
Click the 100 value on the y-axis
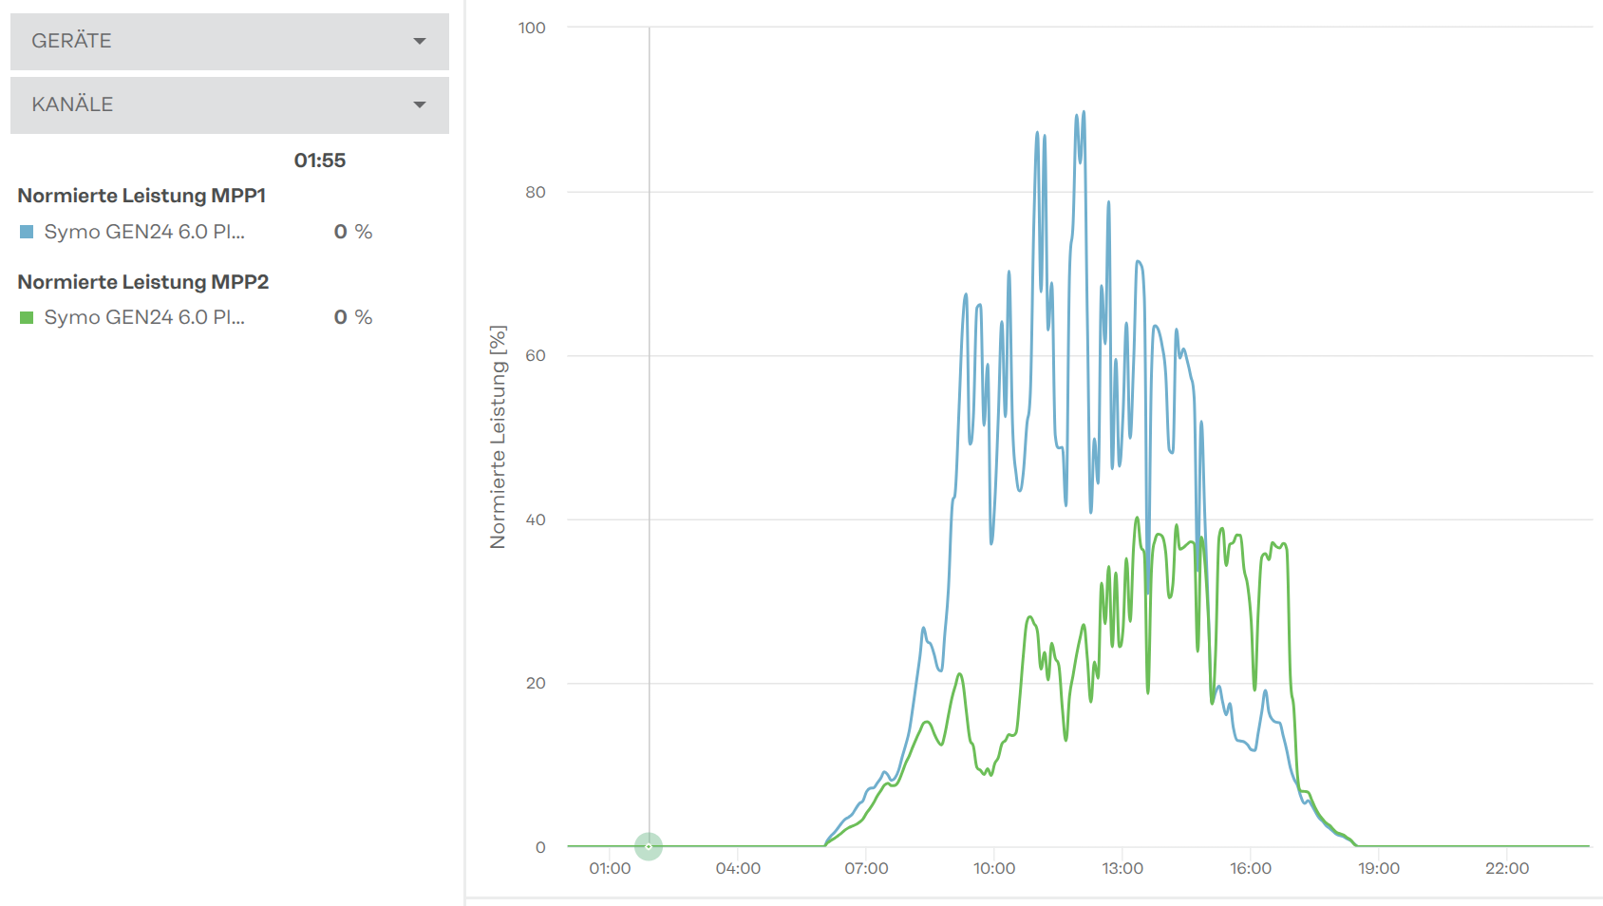click(532, 28)
